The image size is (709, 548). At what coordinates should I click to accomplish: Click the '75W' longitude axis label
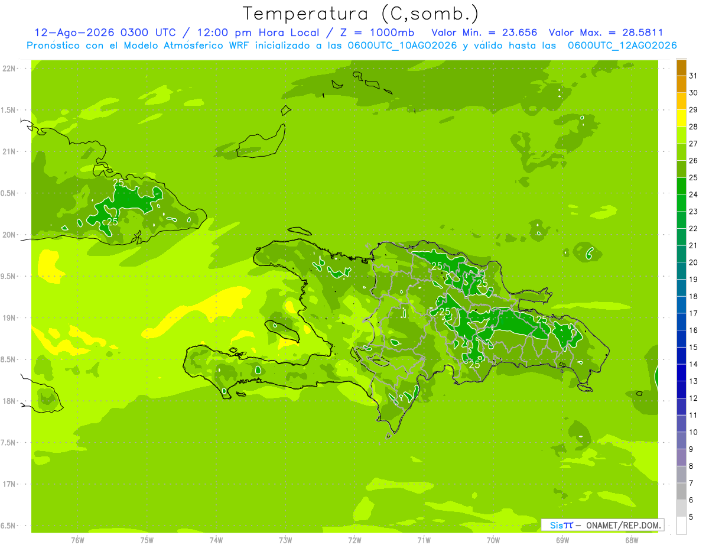click(x=147, y=540)
